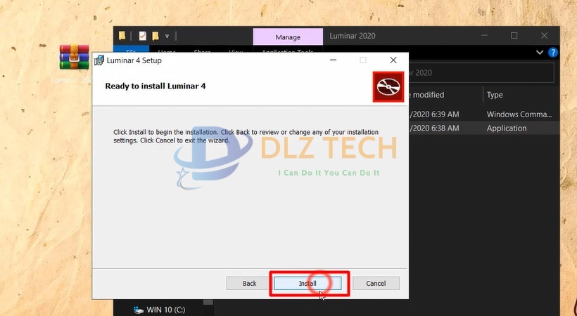577x316 pixels.
Task: Open the Luminar 2020 WinRAR archive on desktop
Action: click(x=74, y=58)
